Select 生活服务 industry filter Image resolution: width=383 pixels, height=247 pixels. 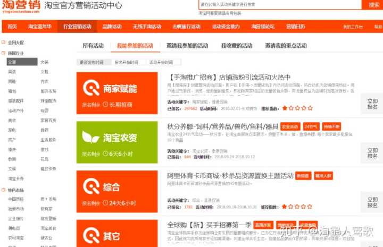tap(48, 140)
